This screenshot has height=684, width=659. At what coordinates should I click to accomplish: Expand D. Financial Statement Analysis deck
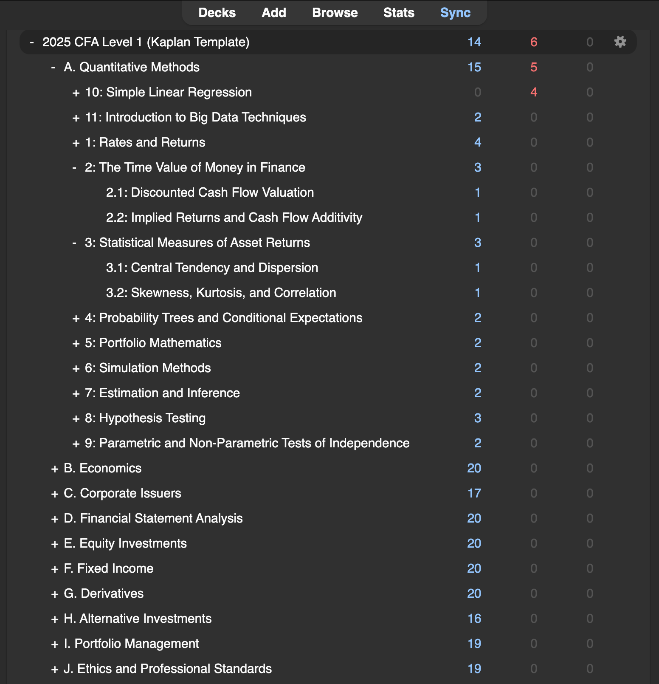55,519
